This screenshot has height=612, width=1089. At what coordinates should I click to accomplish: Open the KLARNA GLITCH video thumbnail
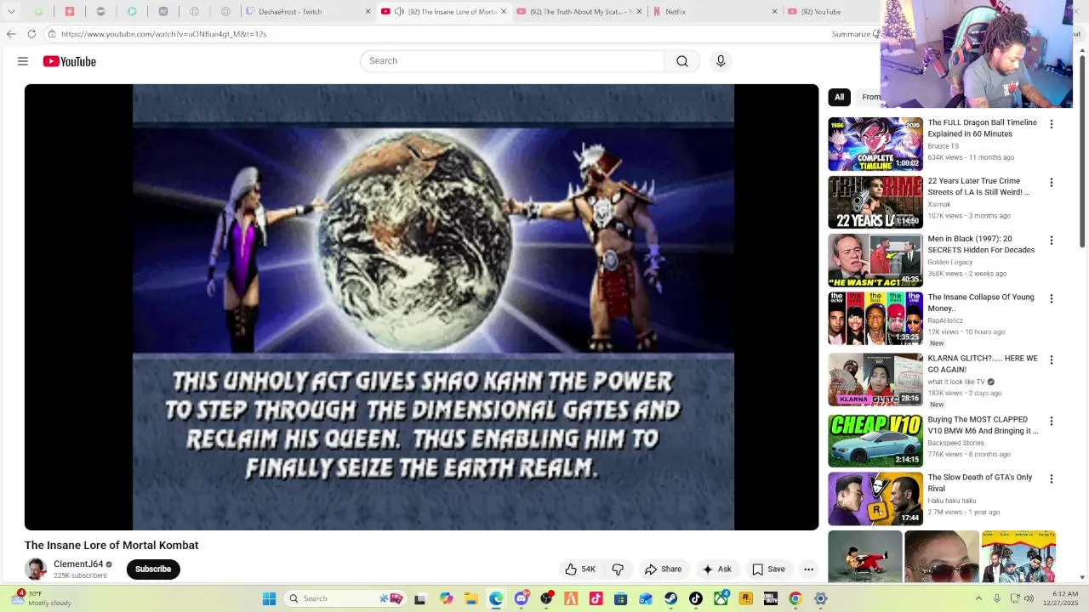click(875, 380)
